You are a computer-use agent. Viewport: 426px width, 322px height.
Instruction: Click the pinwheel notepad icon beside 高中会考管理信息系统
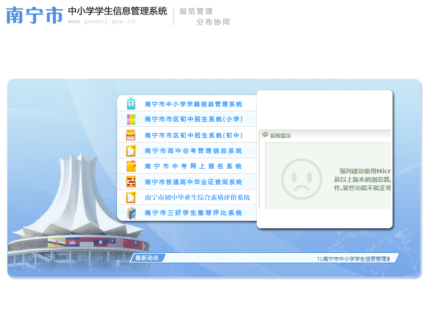[x=131, y=150]
